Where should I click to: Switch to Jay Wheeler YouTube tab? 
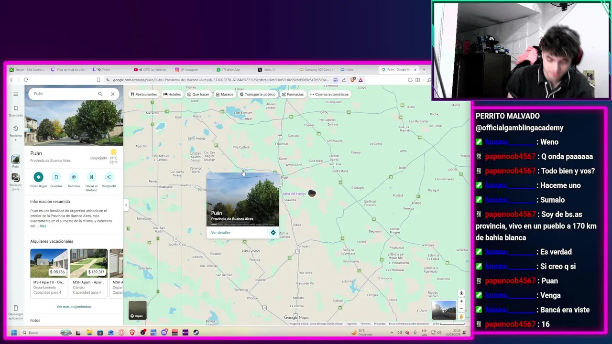(150, 70)
